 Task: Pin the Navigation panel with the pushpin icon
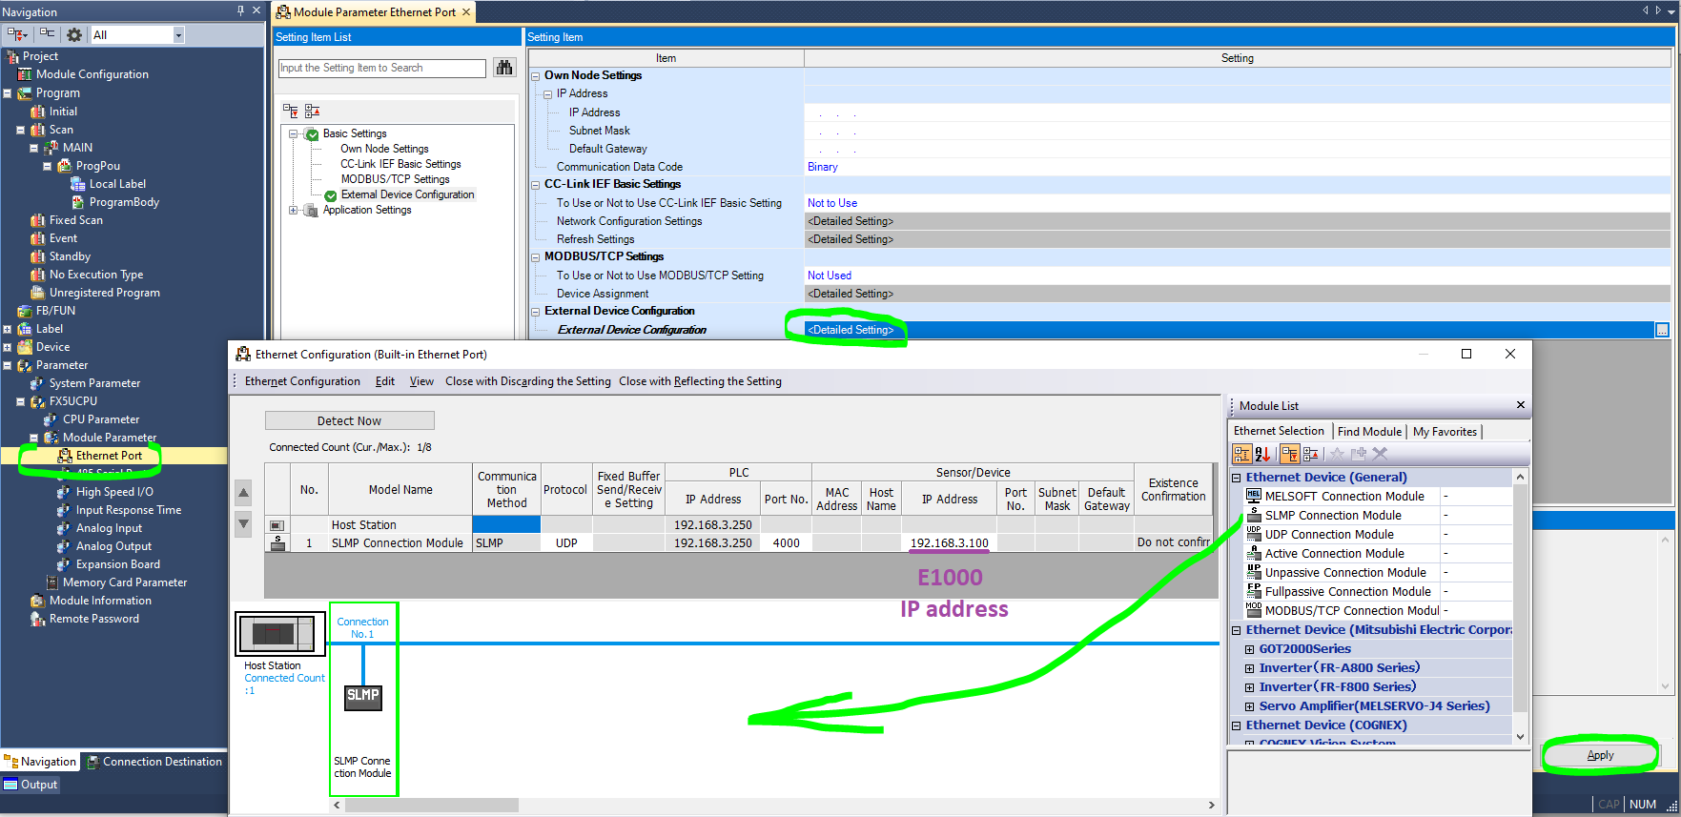(x=240, y=10)
